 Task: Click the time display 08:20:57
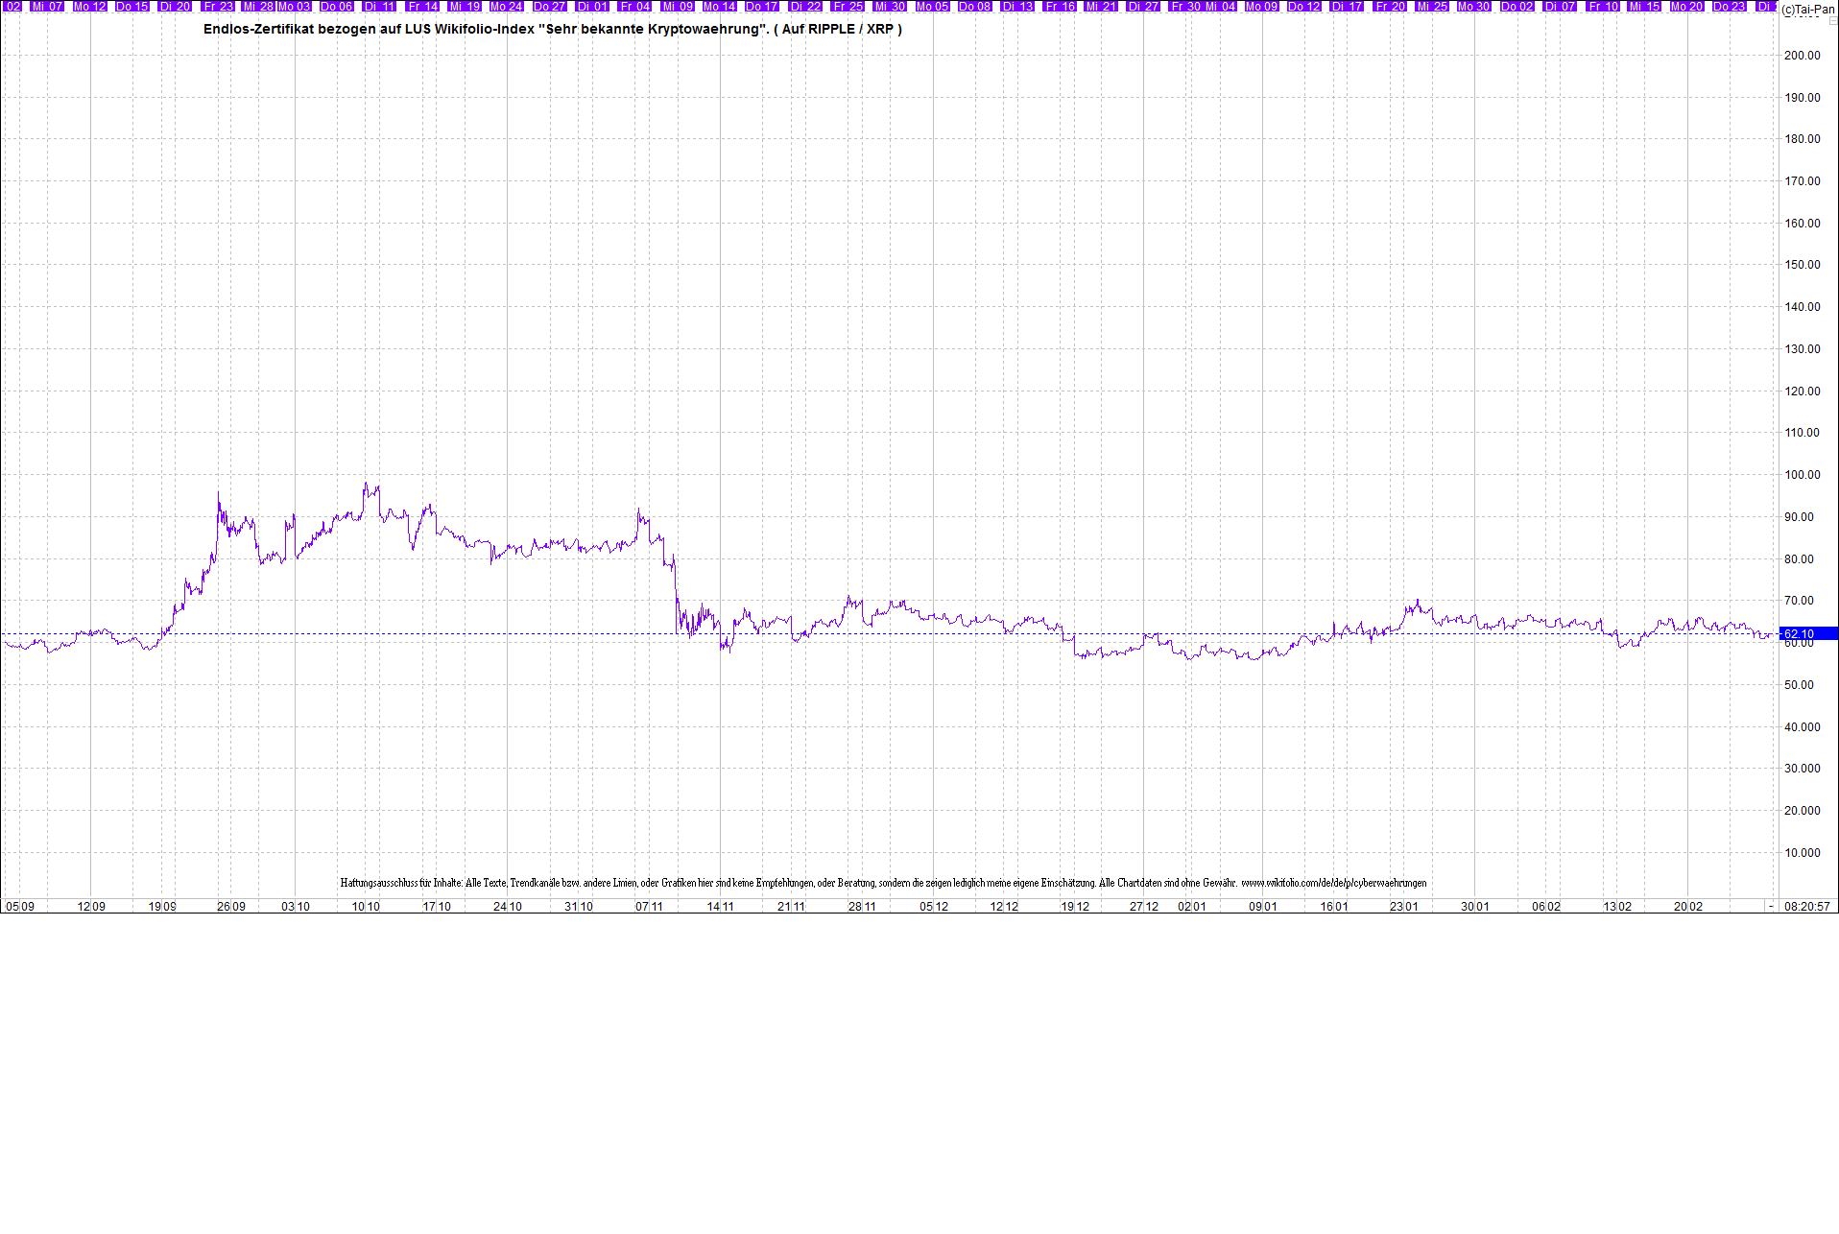[1806, 906]
